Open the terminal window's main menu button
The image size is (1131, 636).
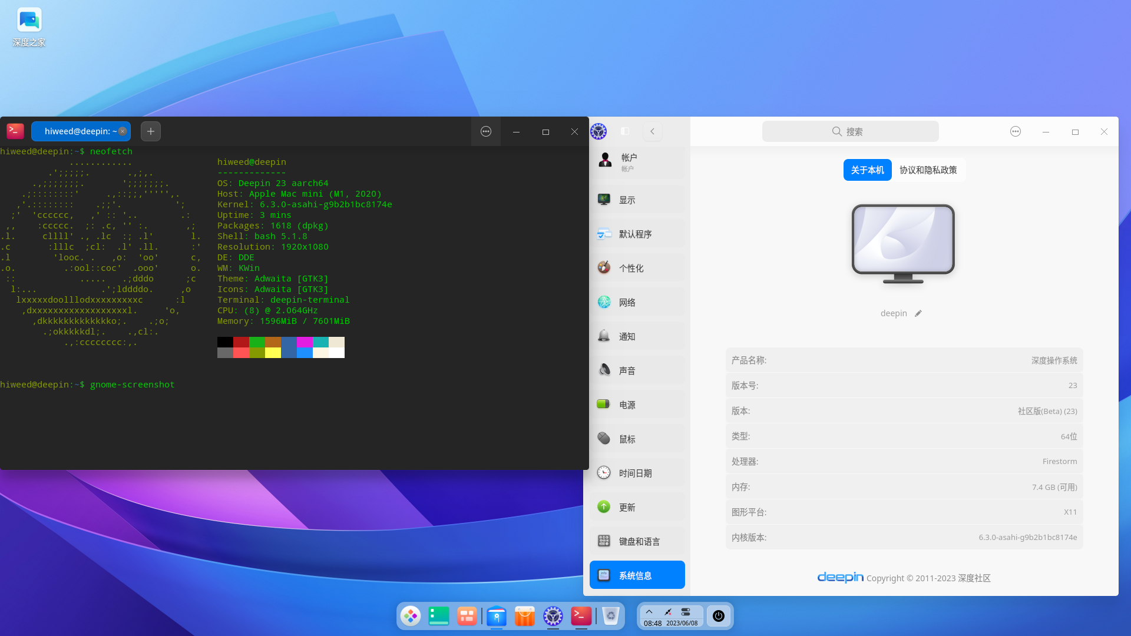(486, 131)
